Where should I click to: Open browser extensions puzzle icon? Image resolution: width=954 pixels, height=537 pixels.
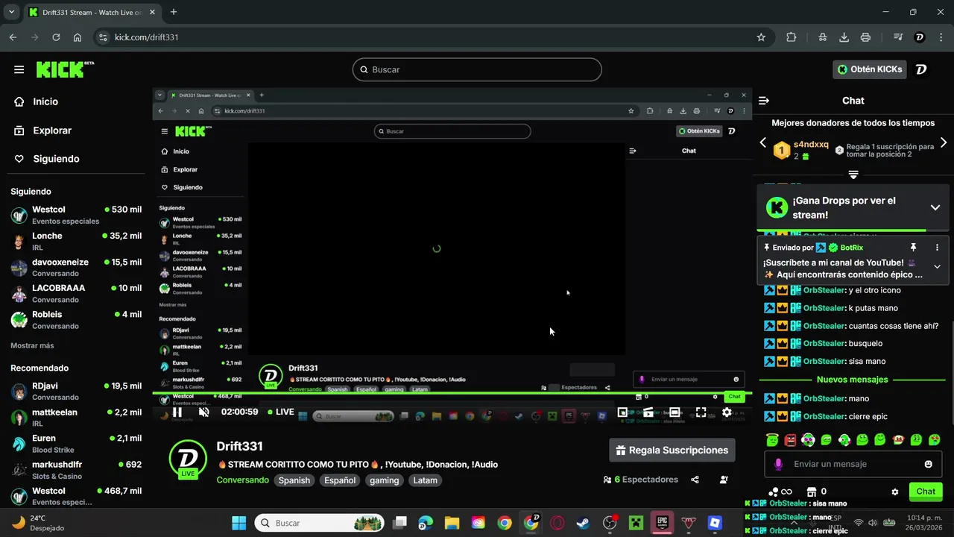coord(792,37)
